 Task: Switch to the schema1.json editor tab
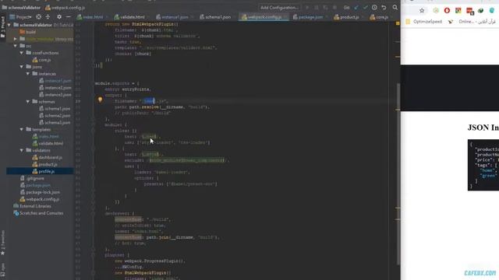pos(218,17)
